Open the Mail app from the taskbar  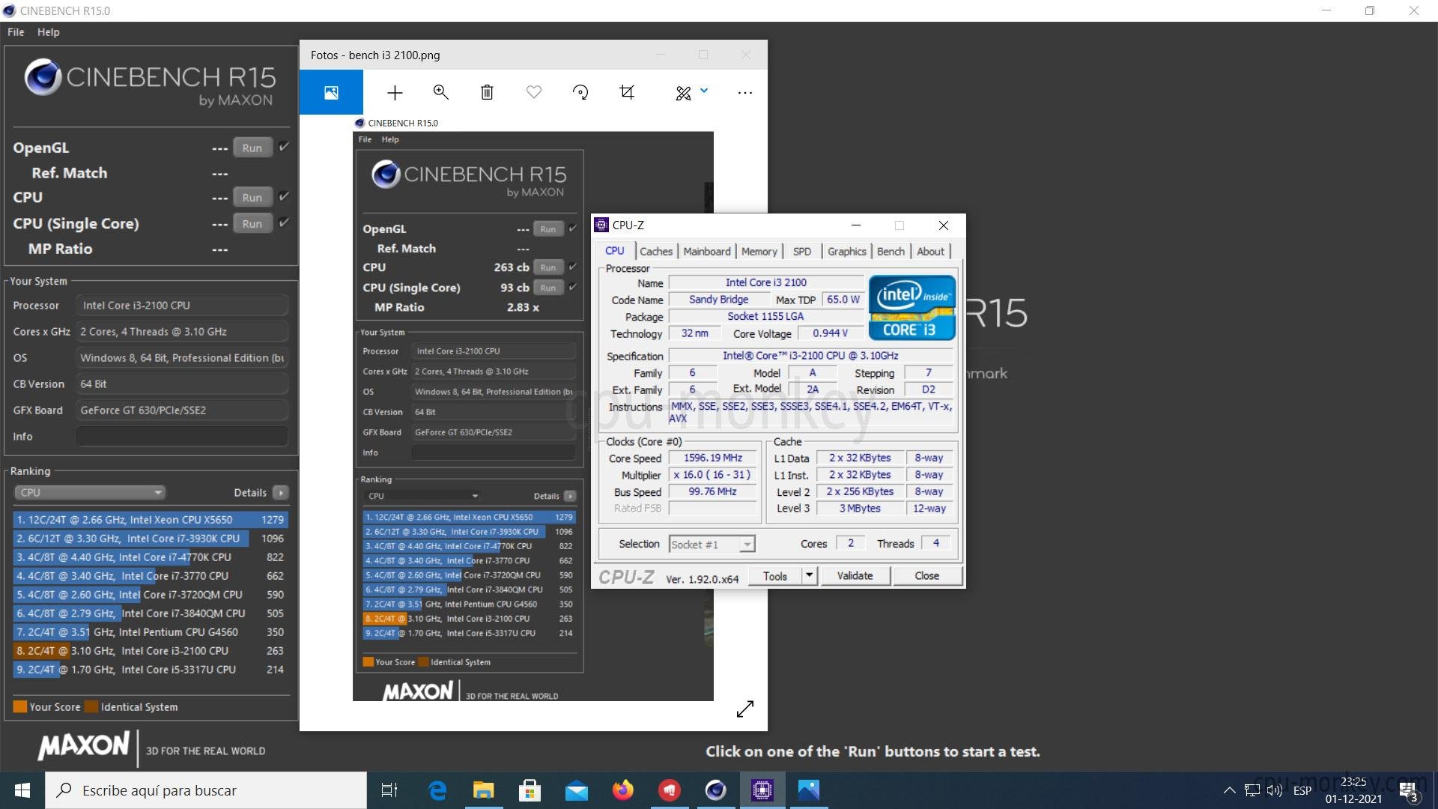pos(577,790)
